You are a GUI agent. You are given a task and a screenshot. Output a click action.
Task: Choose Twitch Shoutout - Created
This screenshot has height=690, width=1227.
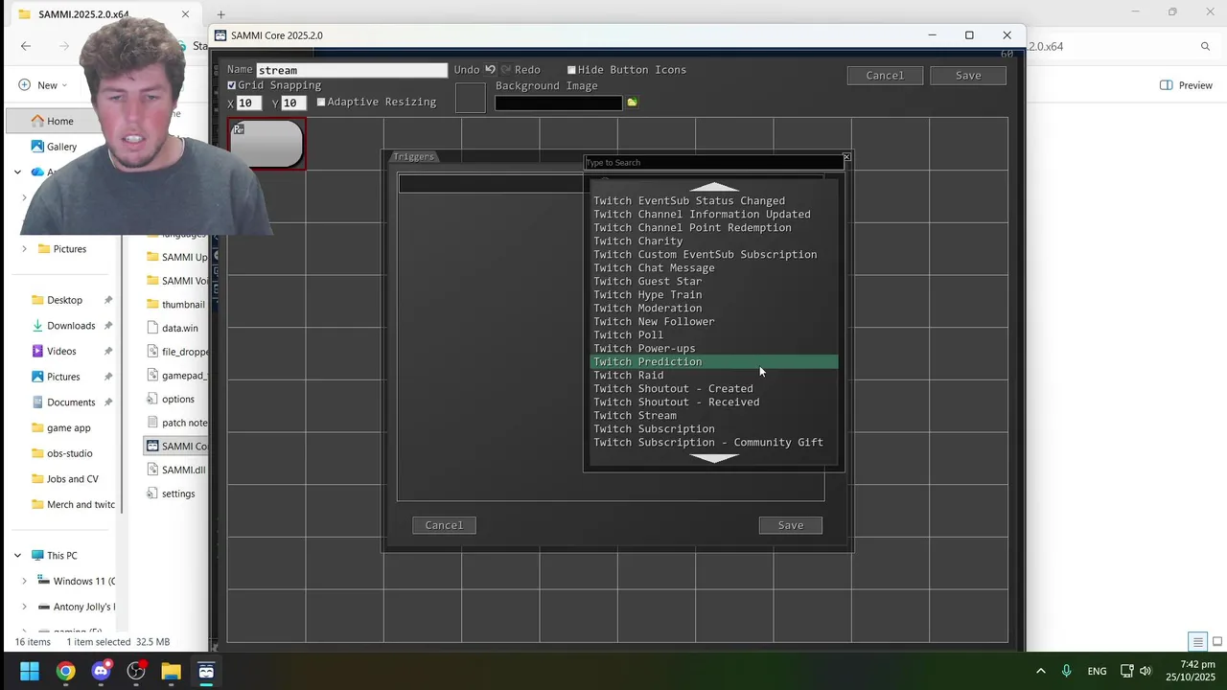(x=714, y=389)
